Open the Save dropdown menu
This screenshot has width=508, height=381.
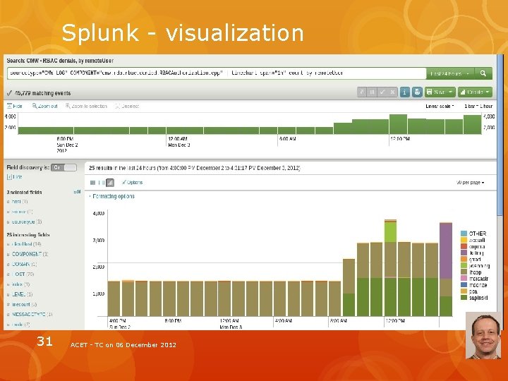coord(440,92)
